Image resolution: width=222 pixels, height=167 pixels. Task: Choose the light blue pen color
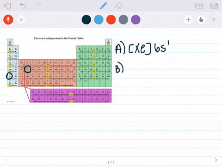[99, 19]
